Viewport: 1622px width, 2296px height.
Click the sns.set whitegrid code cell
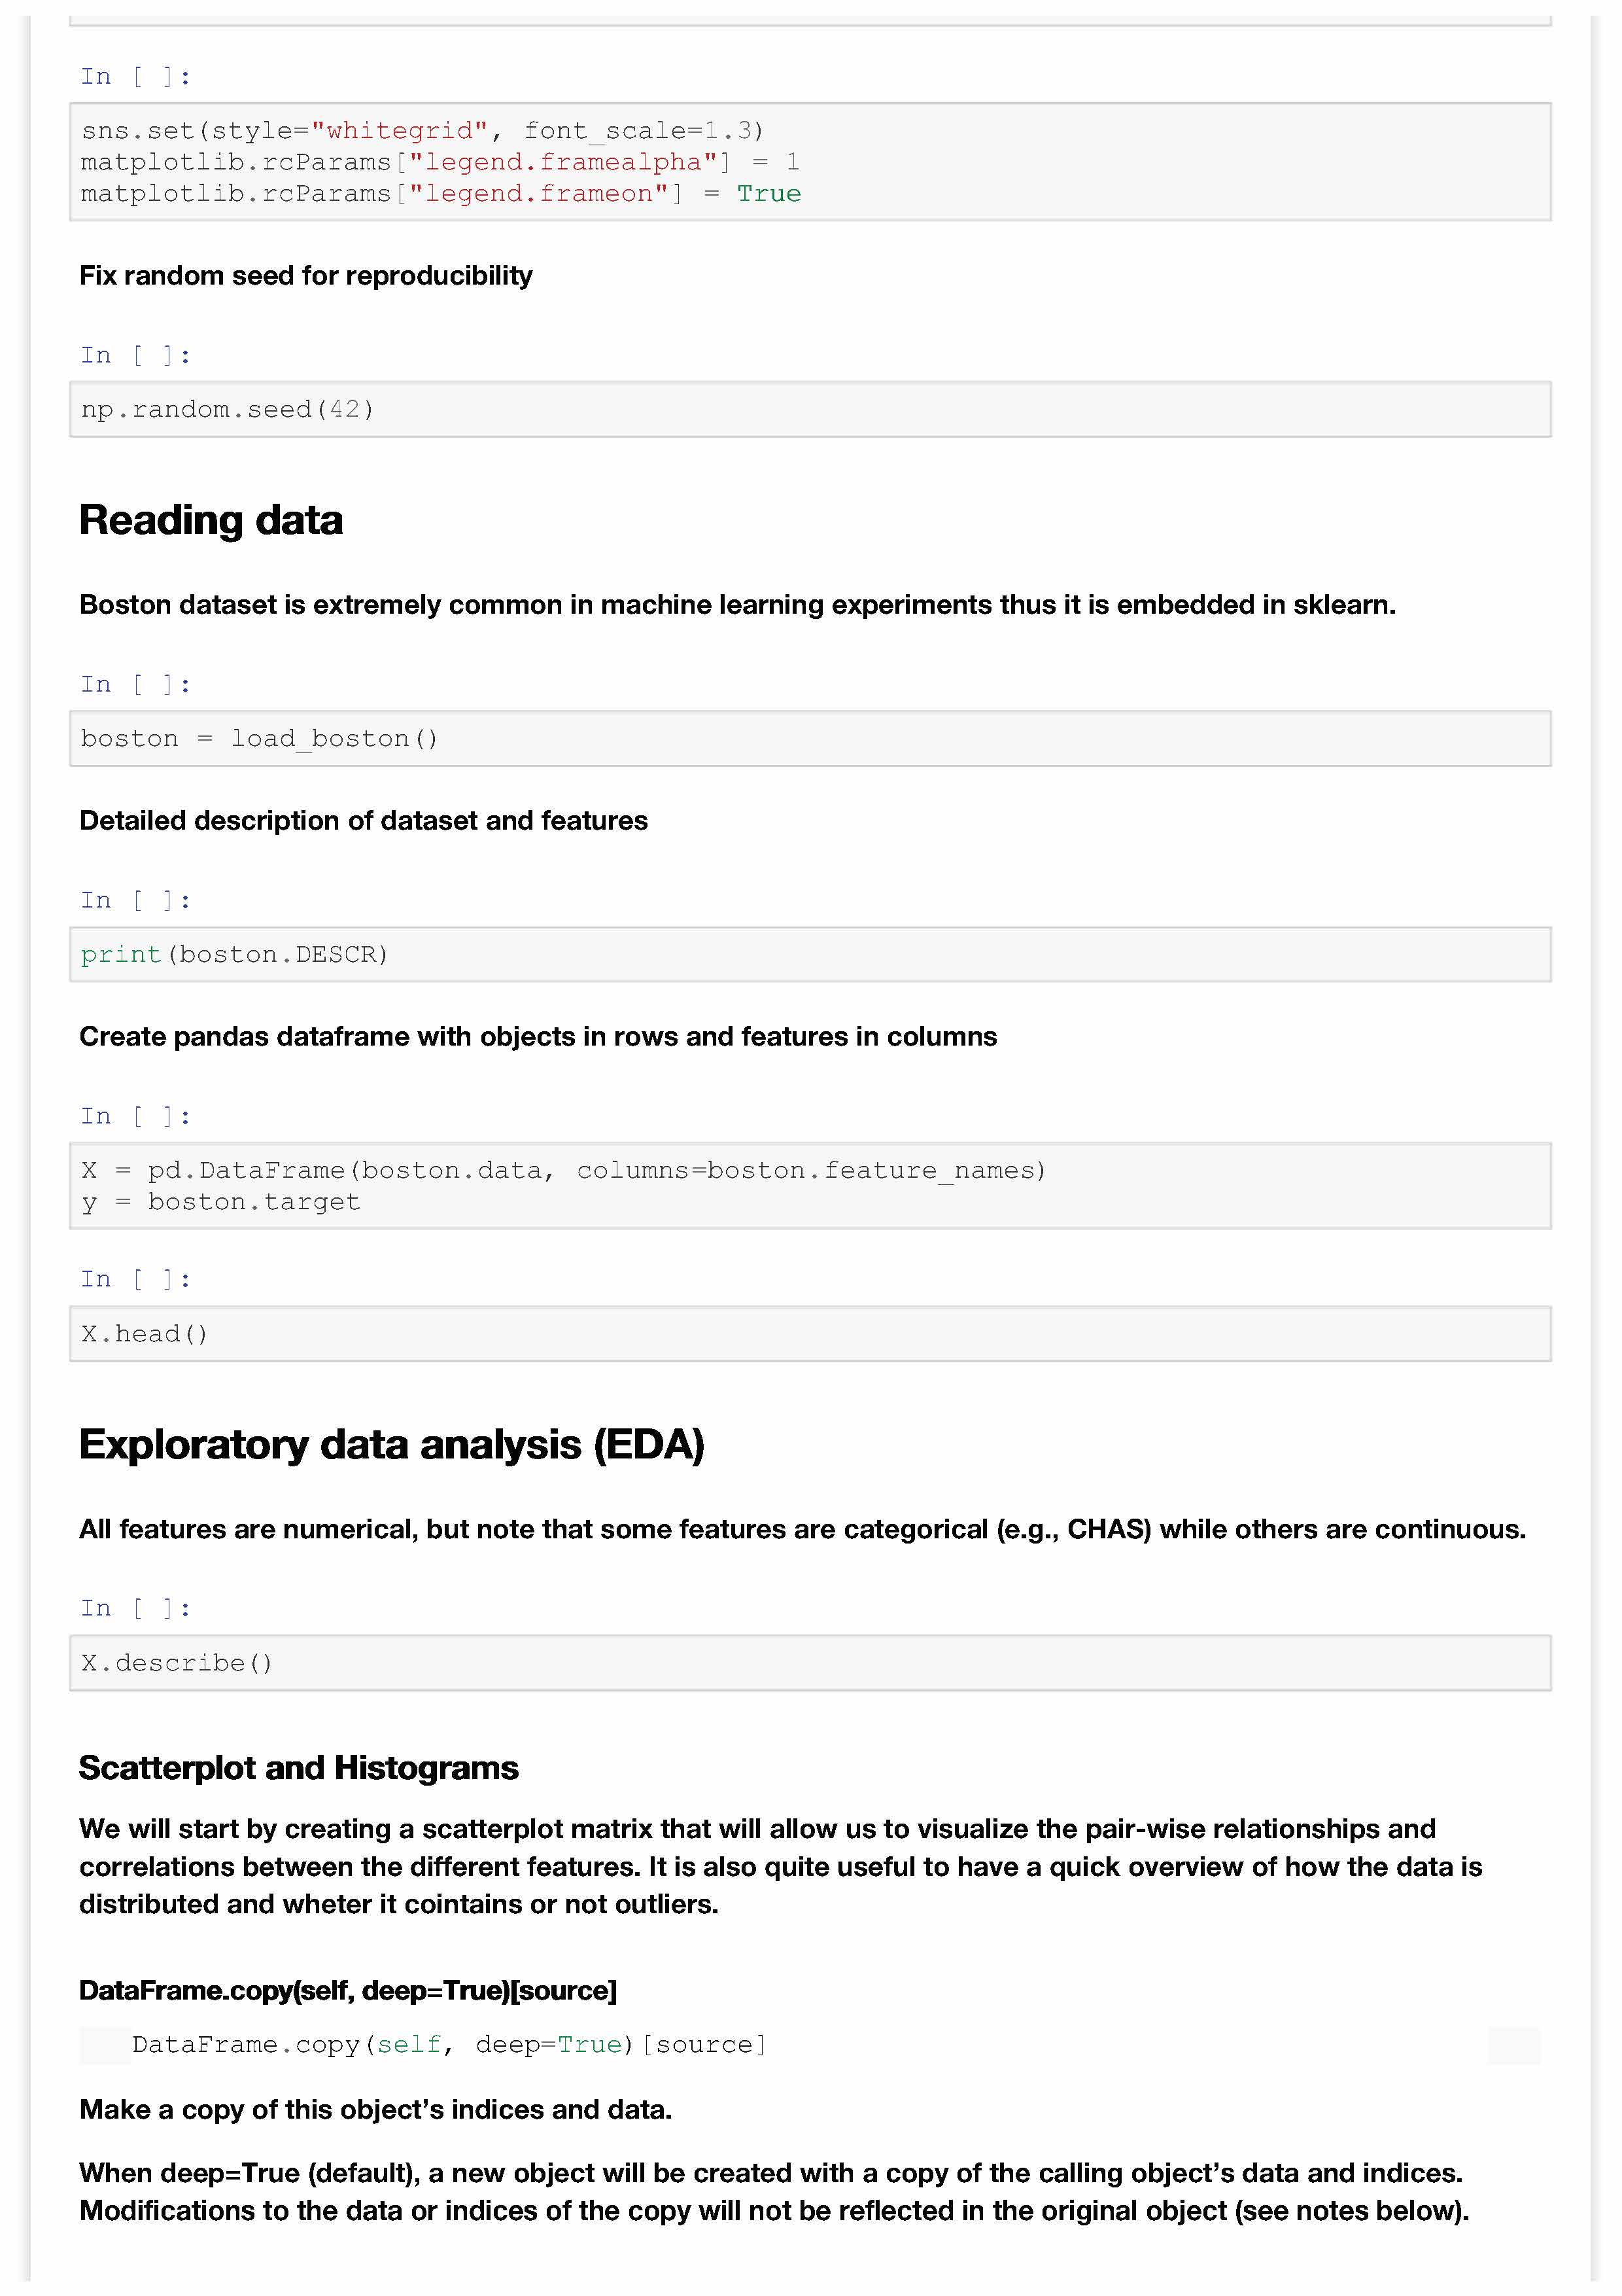(x=810, y=162)
